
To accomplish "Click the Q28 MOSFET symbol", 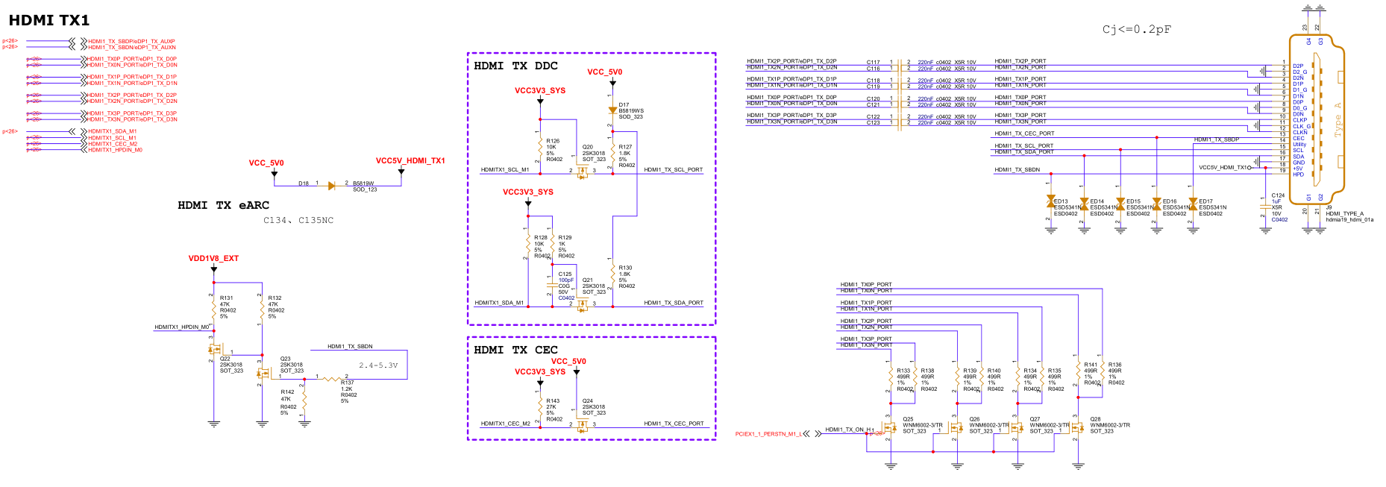I will click(x=1077, y=428).
